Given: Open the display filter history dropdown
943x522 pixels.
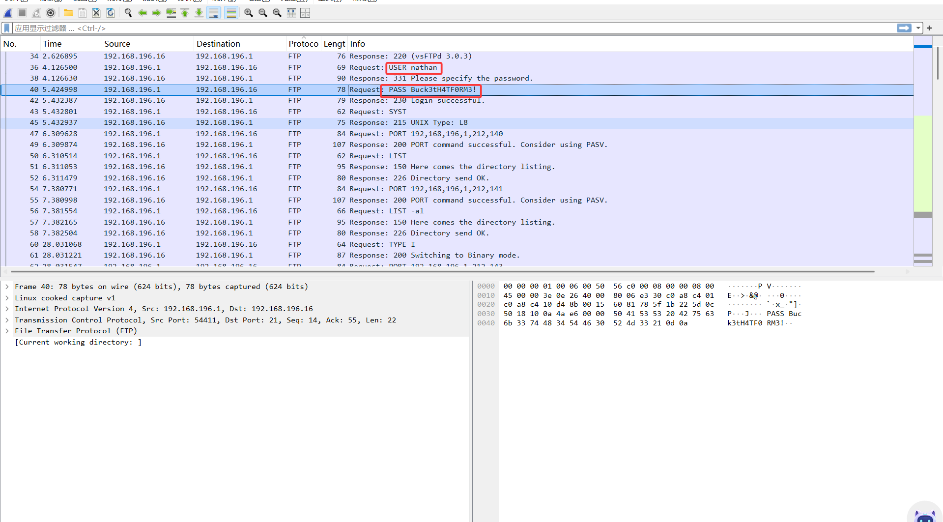Looking at the screenshot, I should 918,29.
